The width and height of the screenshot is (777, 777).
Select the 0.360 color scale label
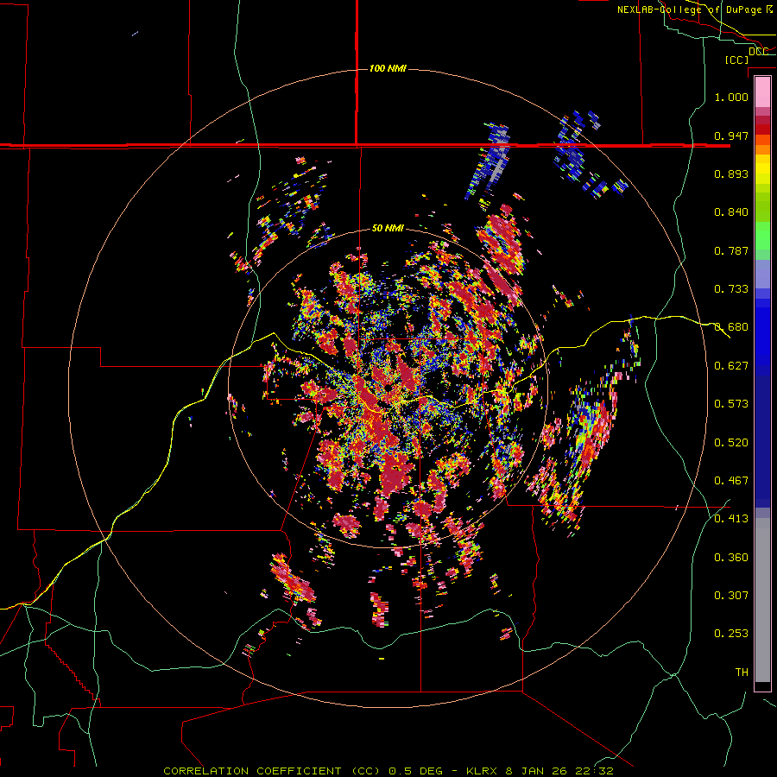pyautogui.click(x=731, y=558)
